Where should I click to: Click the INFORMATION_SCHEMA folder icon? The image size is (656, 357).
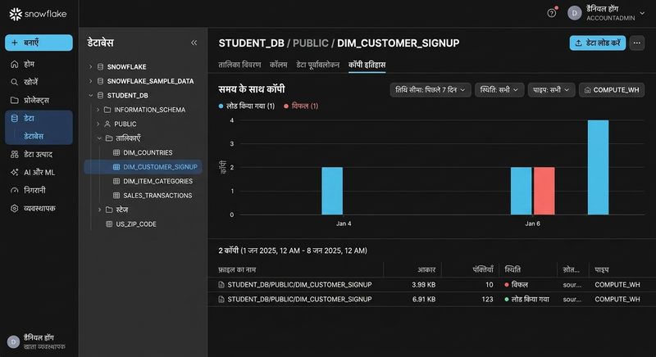(x=107, y=110)
